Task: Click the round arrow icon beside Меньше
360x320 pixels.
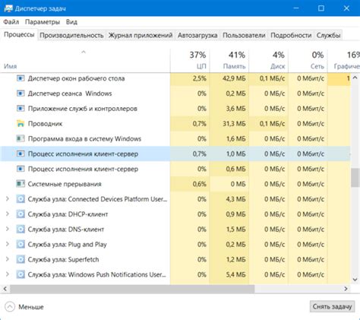Action: tap(10, 307)
